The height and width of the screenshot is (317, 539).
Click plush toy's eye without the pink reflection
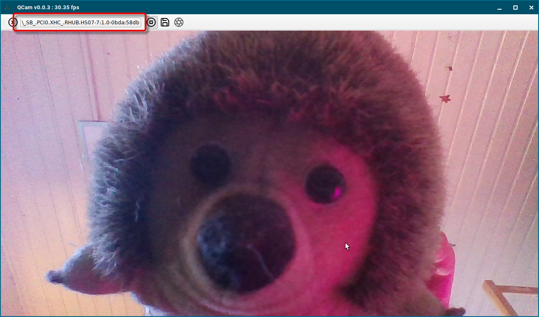pyautogui.click(x=211, y=164)
